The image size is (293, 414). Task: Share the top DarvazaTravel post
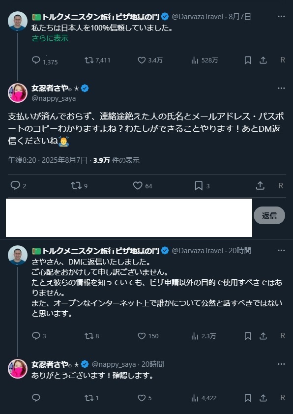pos(263,60)
